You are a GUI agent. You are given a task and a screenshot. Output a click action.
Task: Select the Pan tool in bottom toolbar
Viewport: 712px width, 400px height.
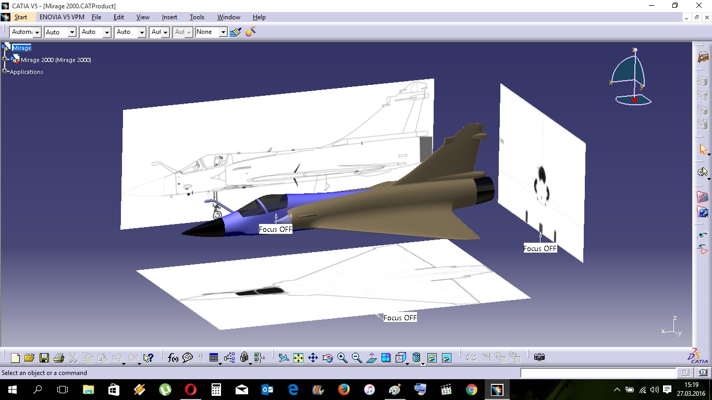[313, 358]
